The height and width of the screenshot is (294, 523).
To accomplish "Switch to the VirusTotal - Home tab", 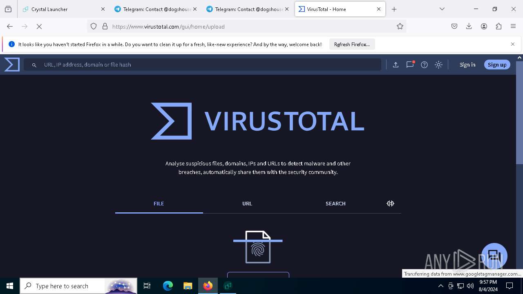I will pos(340,9).
